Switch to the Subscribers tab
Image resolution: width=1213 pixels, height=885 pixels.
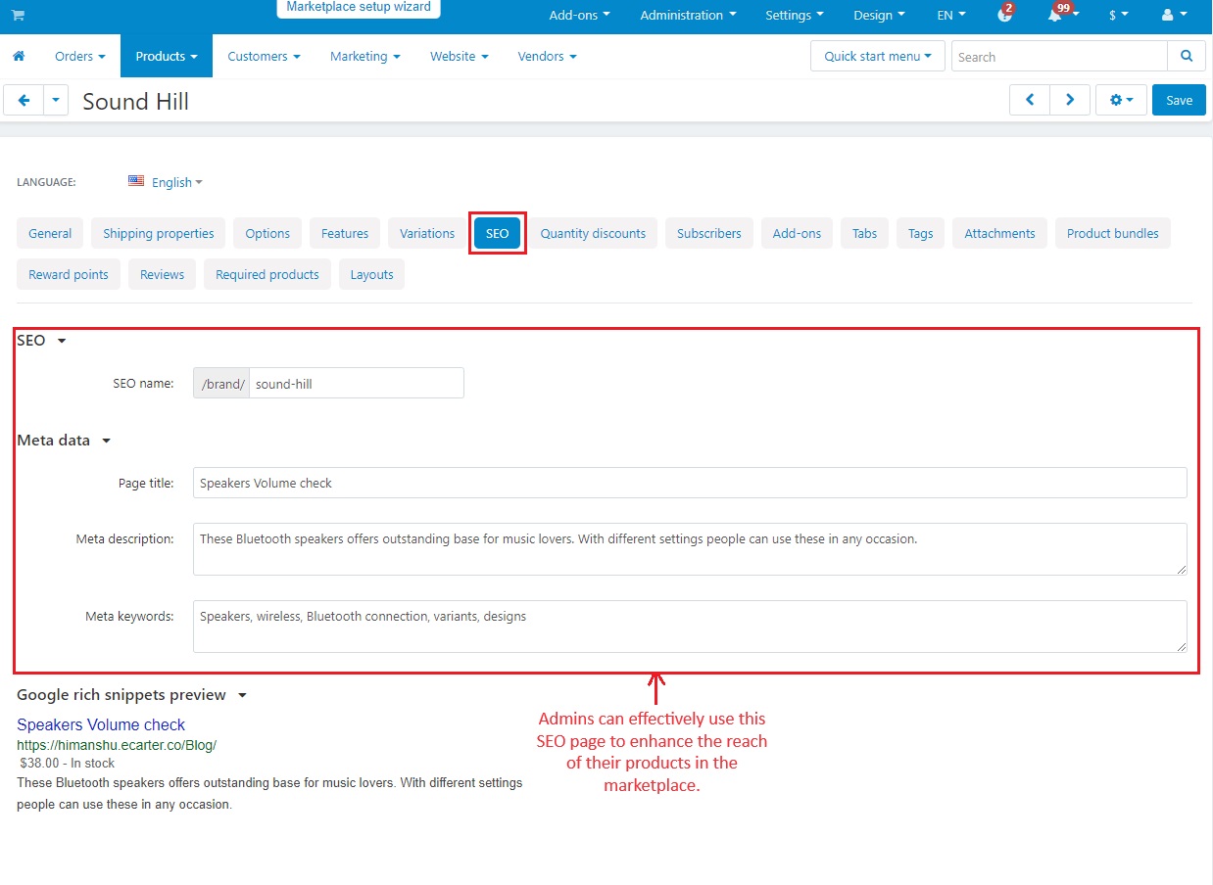709,233
